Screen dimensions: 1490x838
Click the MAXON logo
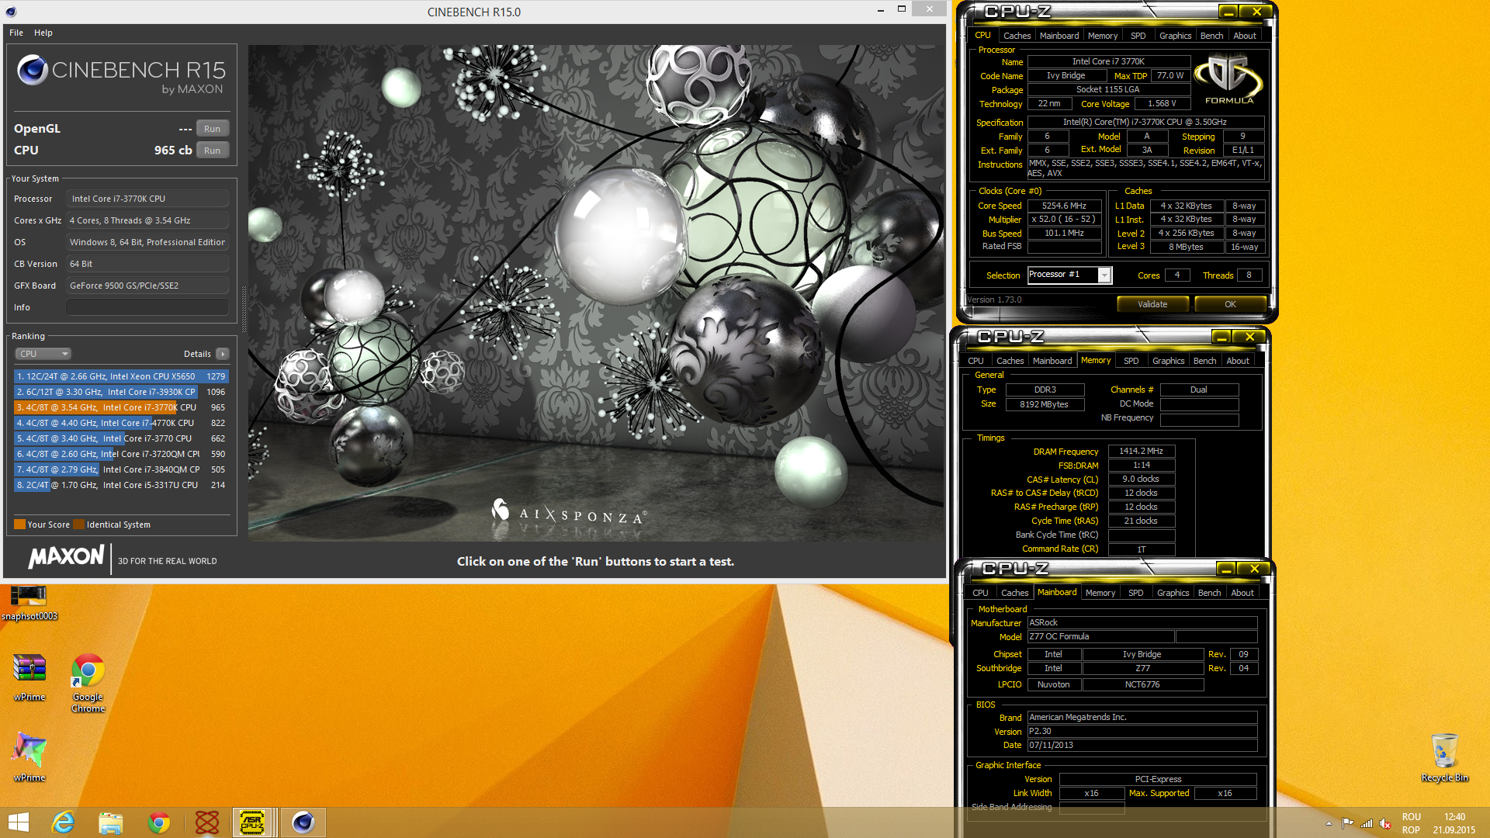[x=67, y=556]
